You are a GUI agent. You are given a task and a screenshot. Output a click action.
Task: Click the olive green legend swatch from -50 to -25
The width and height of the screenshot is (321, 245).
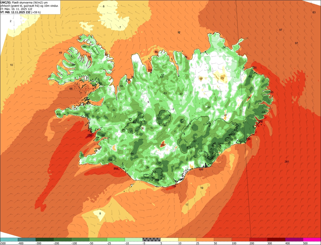pos(98,239)
